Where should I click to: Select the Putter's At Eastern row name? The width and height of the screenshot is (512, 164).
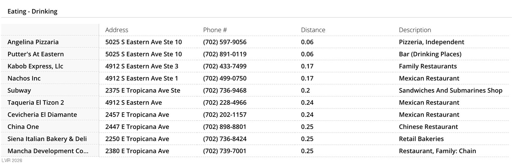tap(36, 54)
